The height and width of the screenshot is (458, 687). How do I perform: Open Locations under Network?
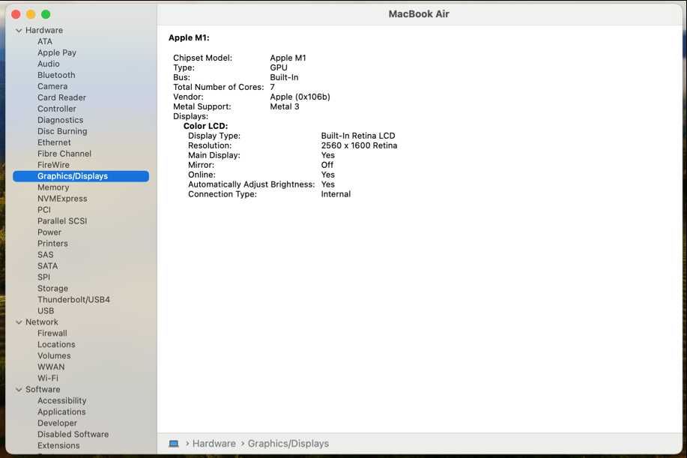tap(56, 345)
